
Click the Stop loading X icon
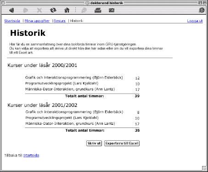[39, 10]
